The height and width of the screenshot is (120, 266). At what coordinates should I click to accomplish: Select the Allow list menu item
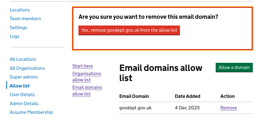[20, 86]
